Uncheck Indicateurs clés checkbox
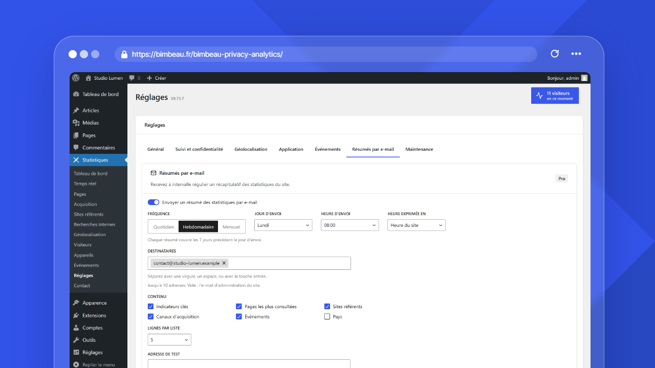The image size is (655, 368). tap(151, 307)
